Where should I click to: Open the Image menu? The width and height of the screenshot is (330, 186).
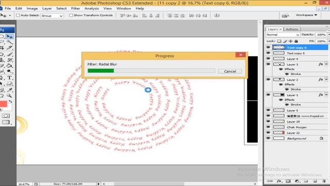(x=32, y=8)
